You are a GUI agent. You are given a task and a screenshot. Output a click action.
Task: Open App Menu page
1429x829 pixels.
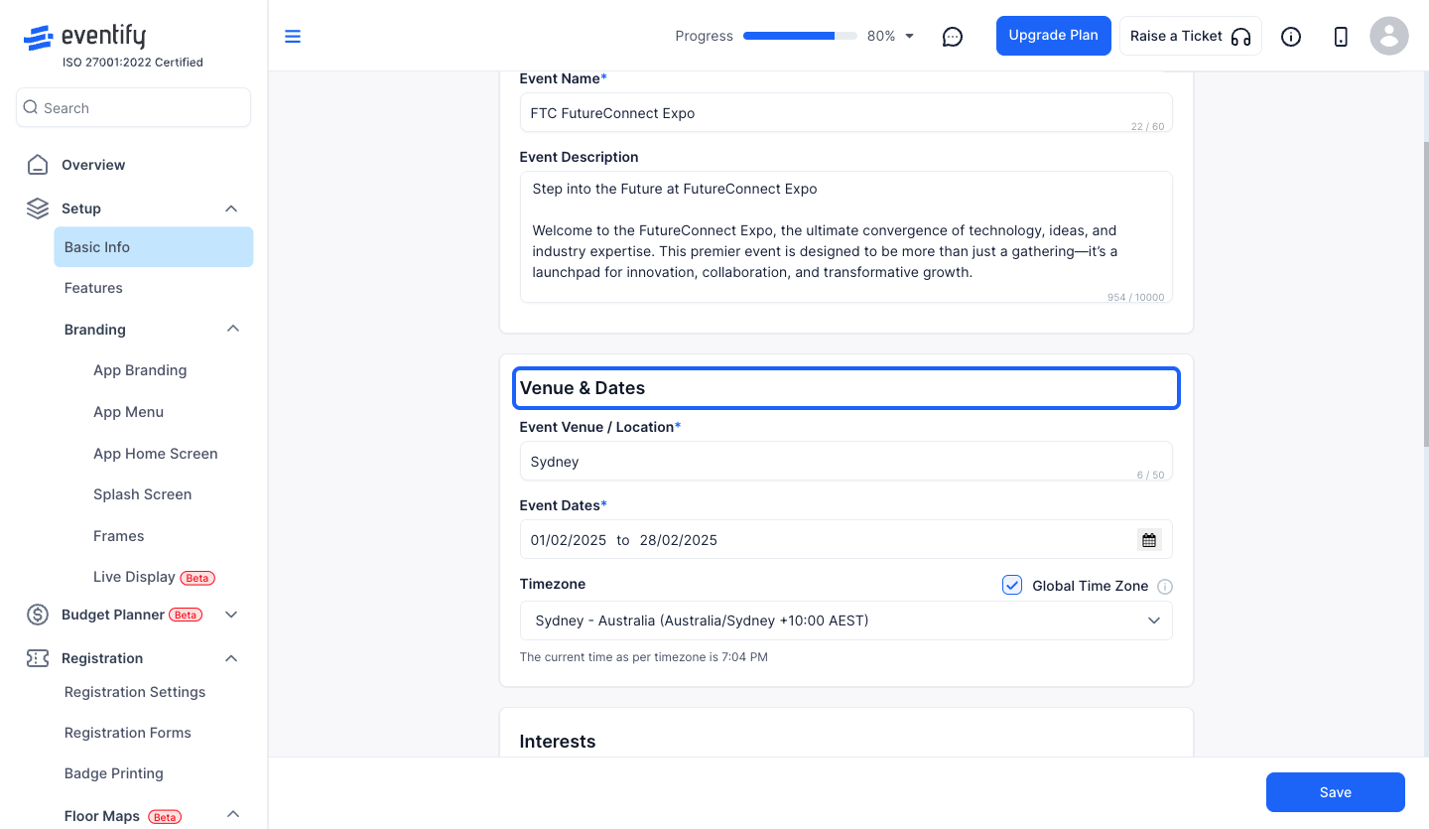click(x=128, y=412)
